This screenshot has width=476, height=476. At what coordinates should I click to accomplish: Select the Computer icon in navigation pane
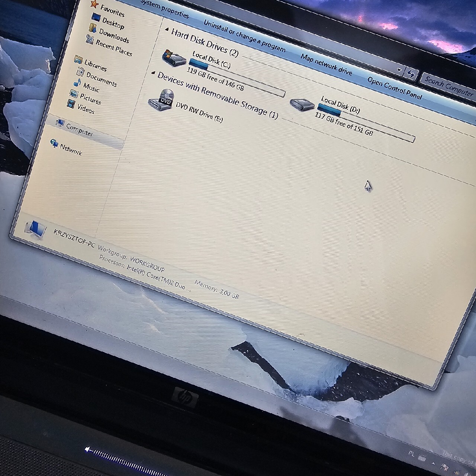coord(59,123)
